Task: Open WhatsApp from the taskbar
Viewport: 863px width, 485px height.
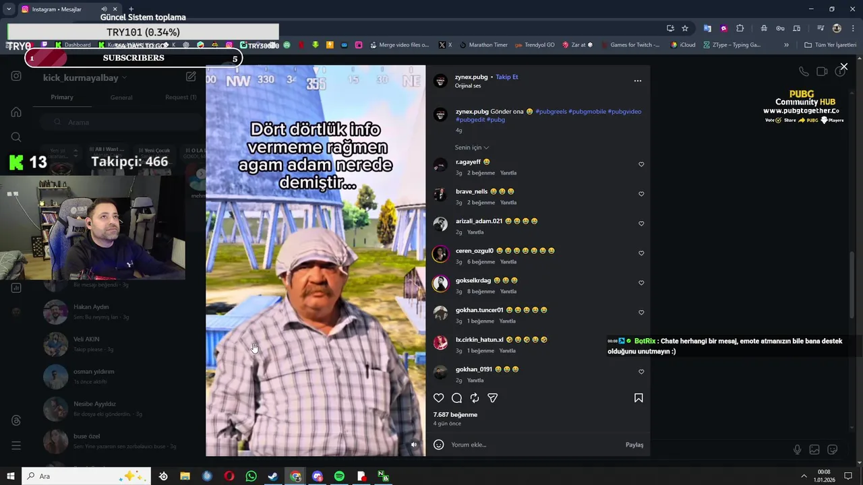Action: 251,476
